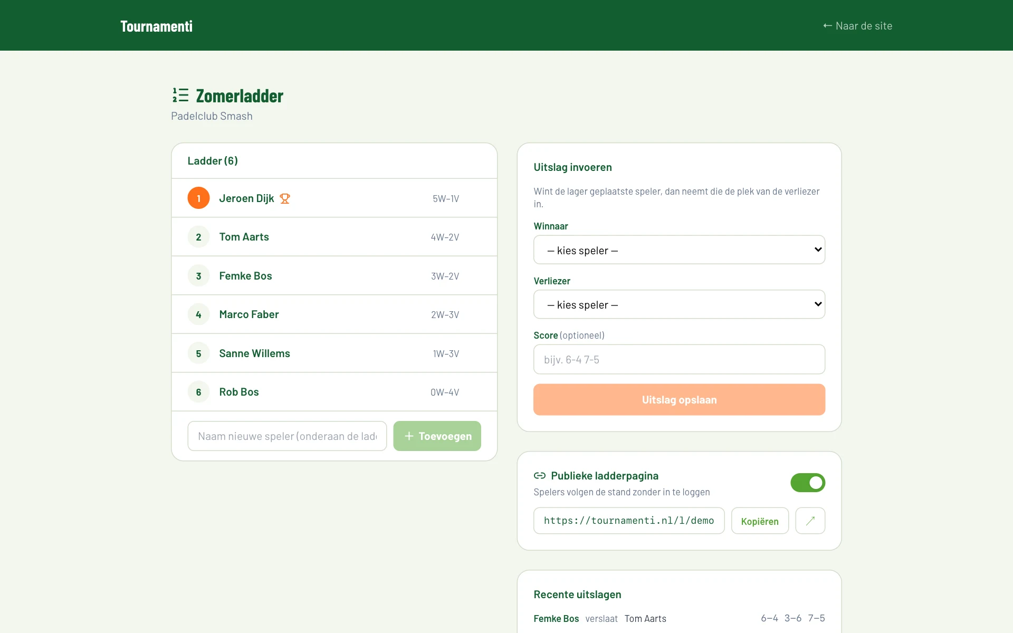This screenshot has width=1013, height=633.
Task: Click Femke Bos in recent results
Action: coord(556,618)
